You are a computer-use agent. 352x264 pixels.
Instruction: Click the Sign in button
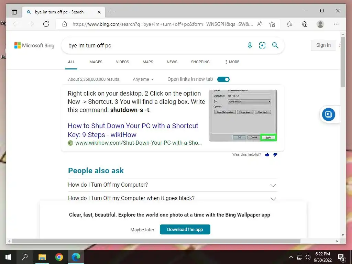pyautogui.click(x=323, y=45)
